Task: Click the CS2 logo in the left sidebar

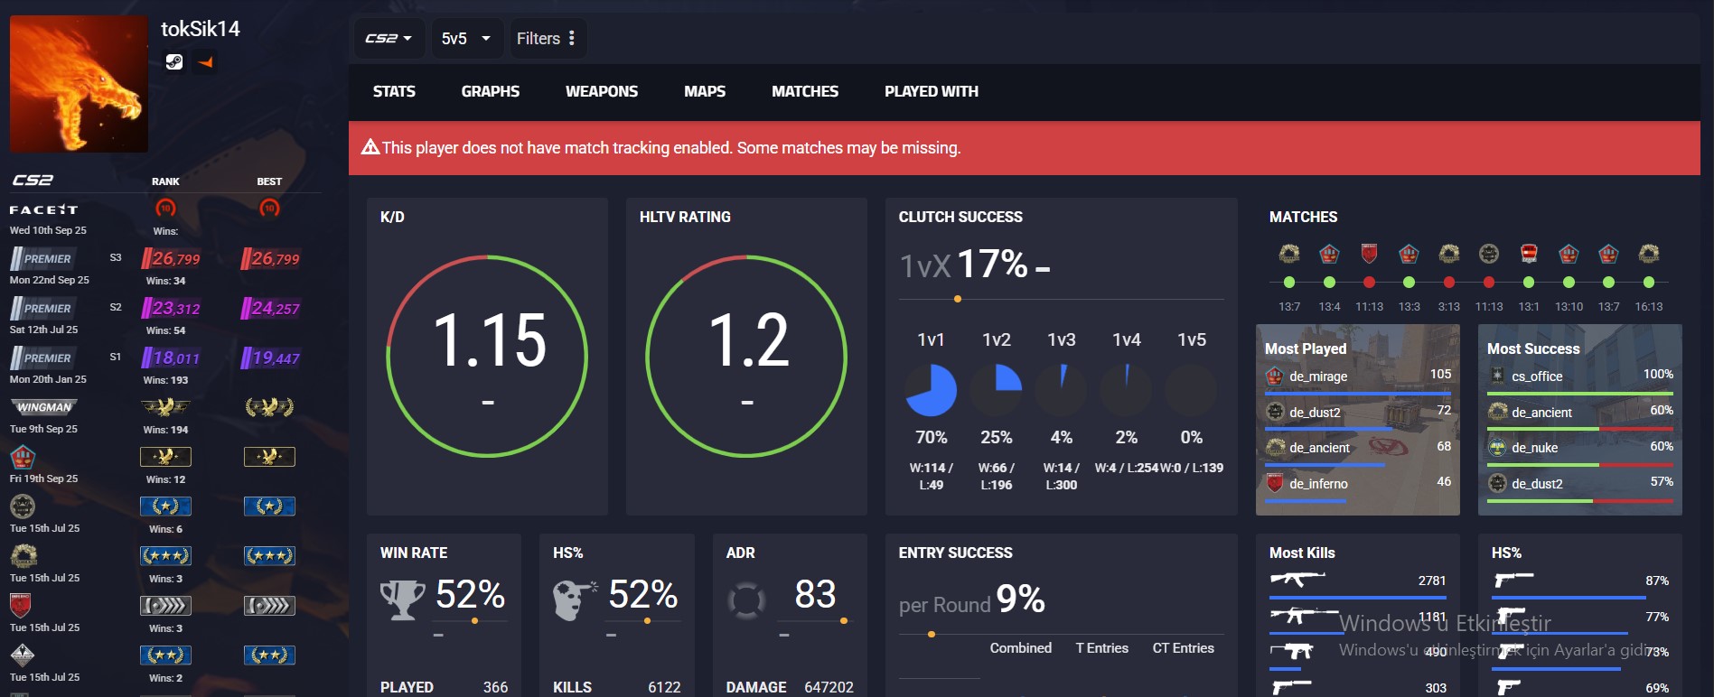Action: (x=33, y=181)
